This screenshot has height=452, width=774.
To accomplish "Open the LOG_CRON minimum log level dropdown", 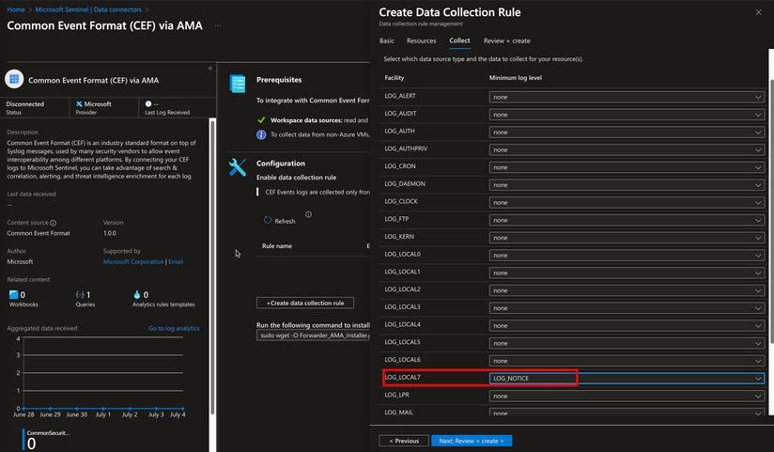I will tap(626, 166).
